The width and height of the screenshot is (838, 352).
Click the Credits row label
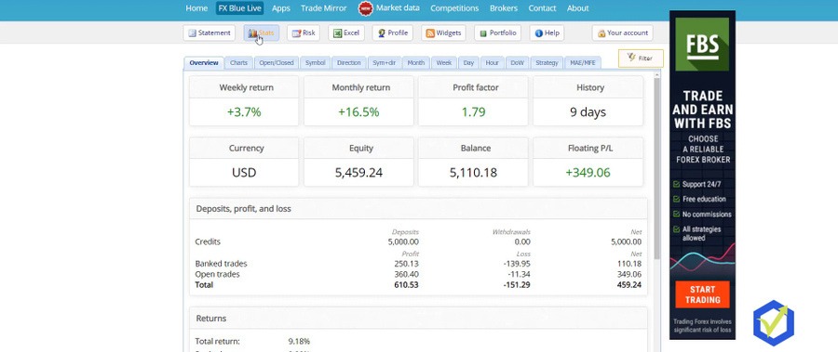[208, 241]
